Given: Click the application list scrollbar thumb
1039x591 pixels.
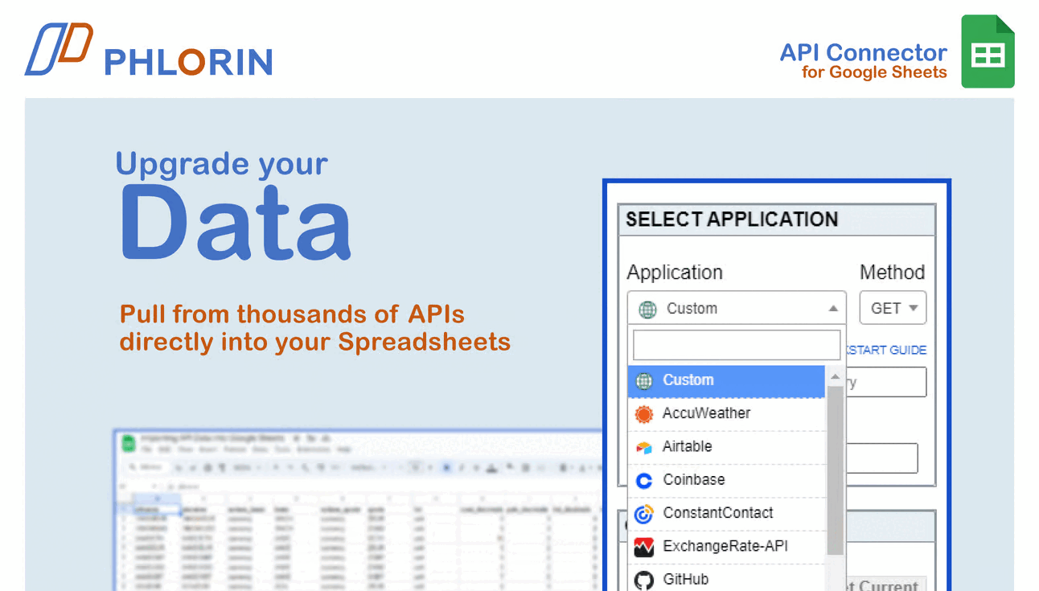Looking at the screenshot, I should (x=835, y=470).
